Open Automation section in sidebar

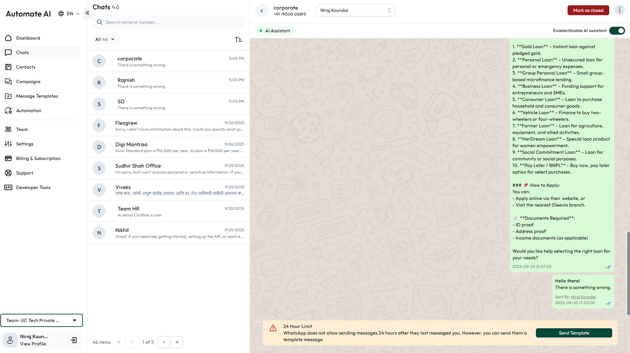[29, 111]
